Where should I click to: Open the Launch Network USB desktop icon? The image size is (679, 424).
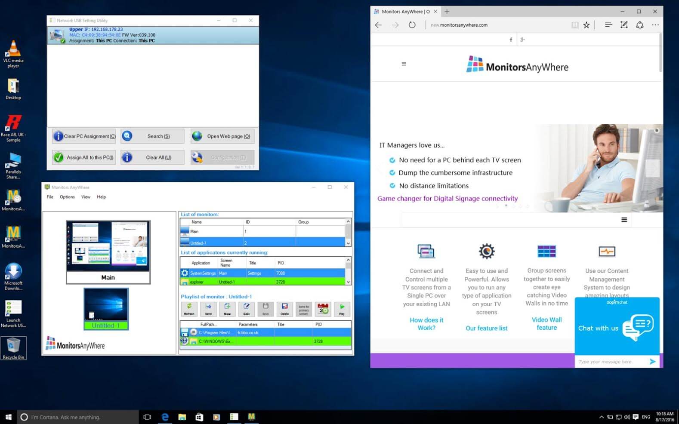click(x=13, y=314)
